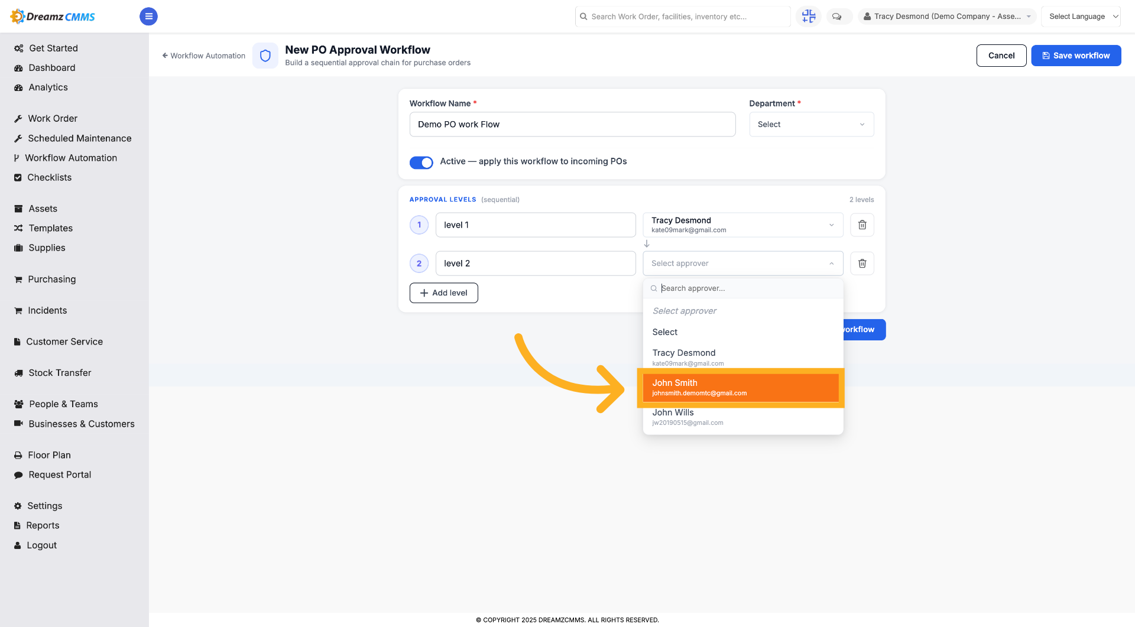Expand Tracy Desmond account menu
Image resolution: width=1135 pixels, height=627 pixels.
(x=946, y=17)
